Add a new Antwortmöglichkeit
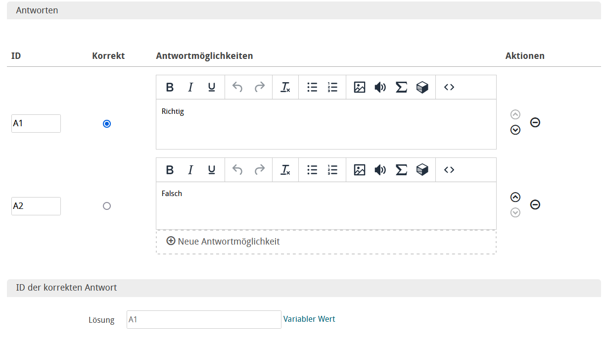 point(223,242)
